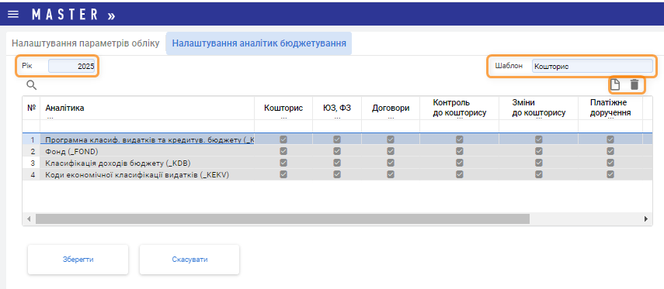Toggle Договори checkbox for Фонд (_FOND)

(x=391, y=151)
